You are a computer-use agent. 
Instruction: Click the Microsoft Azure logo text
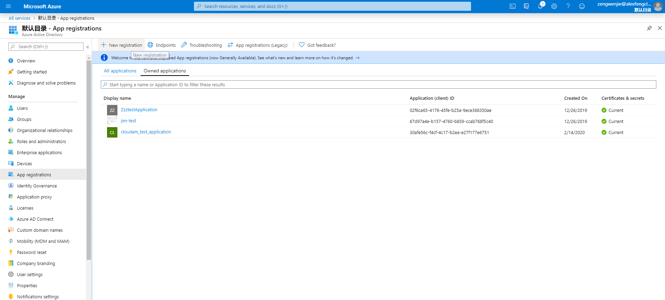coord(42,6)
